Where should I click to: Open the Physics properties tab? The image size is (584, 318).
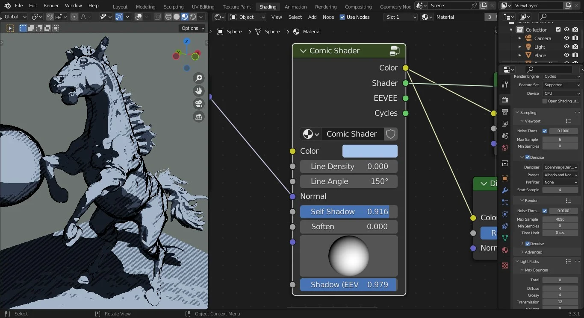[x=505, y=214]
